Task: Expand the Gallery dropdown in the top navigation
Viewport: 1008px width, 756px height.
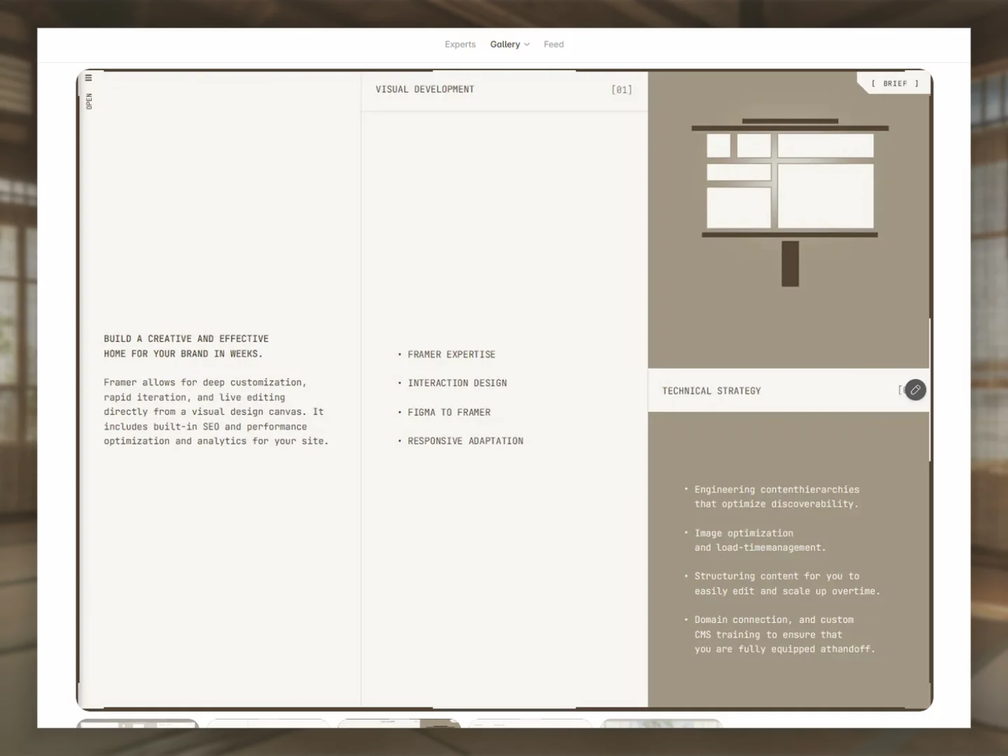Action: tap(510, 44)
